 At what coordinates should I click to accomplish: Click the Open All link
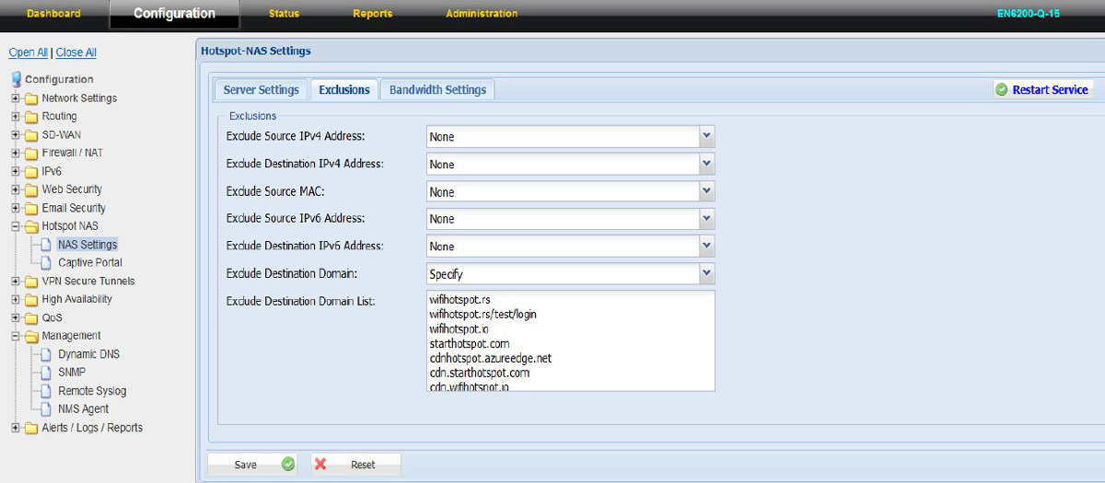click(28, 53)
